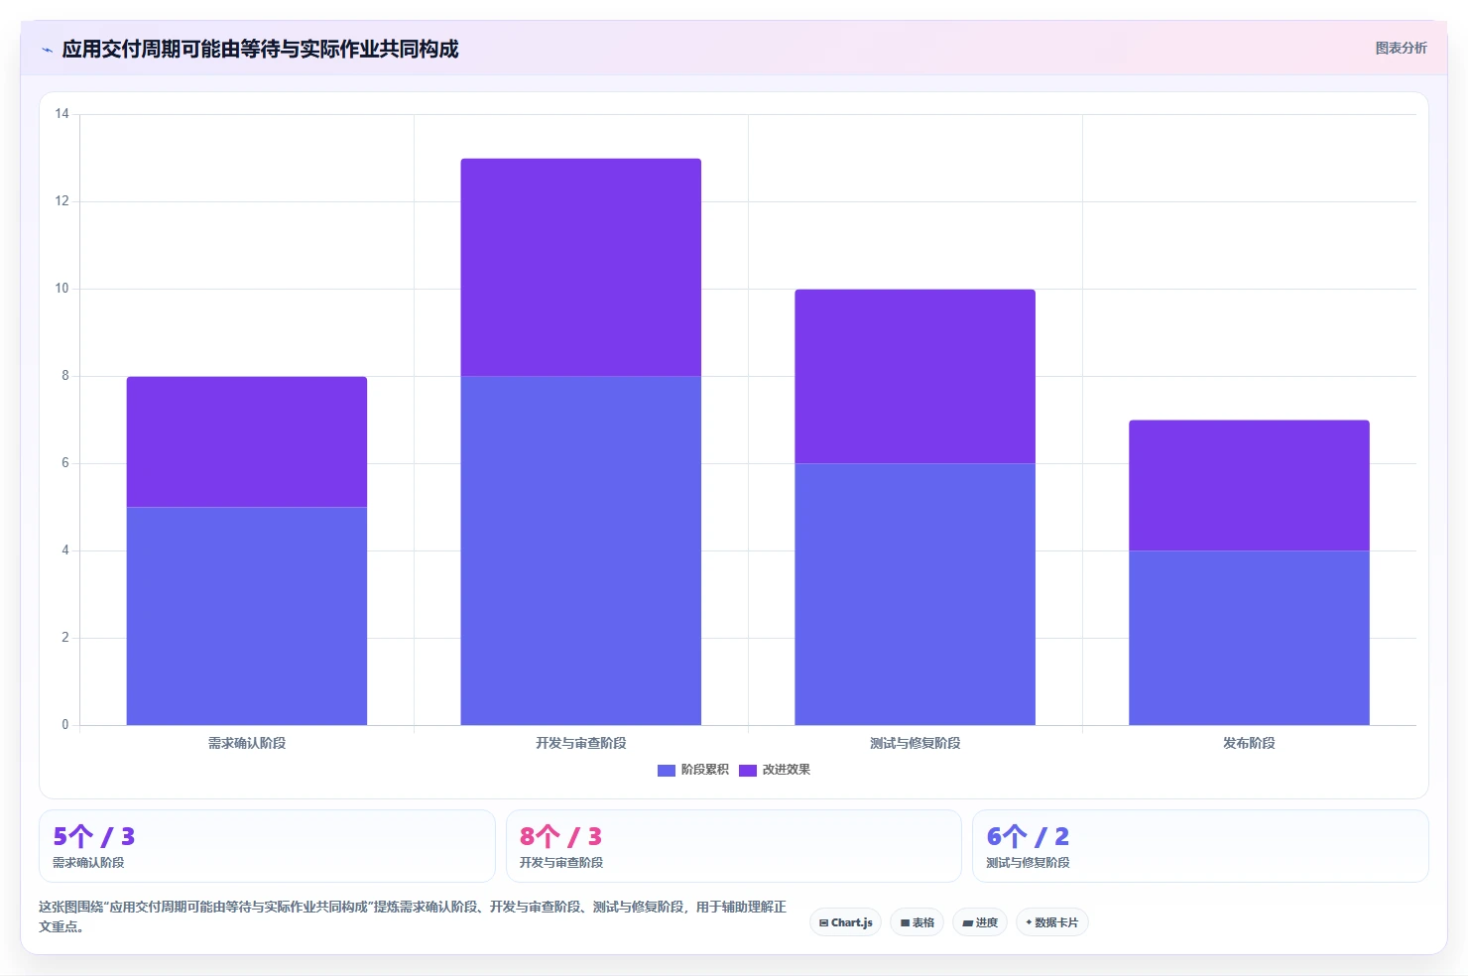Click the Chart.js tag chip
1468x976 pixels.
coord(846,922)
